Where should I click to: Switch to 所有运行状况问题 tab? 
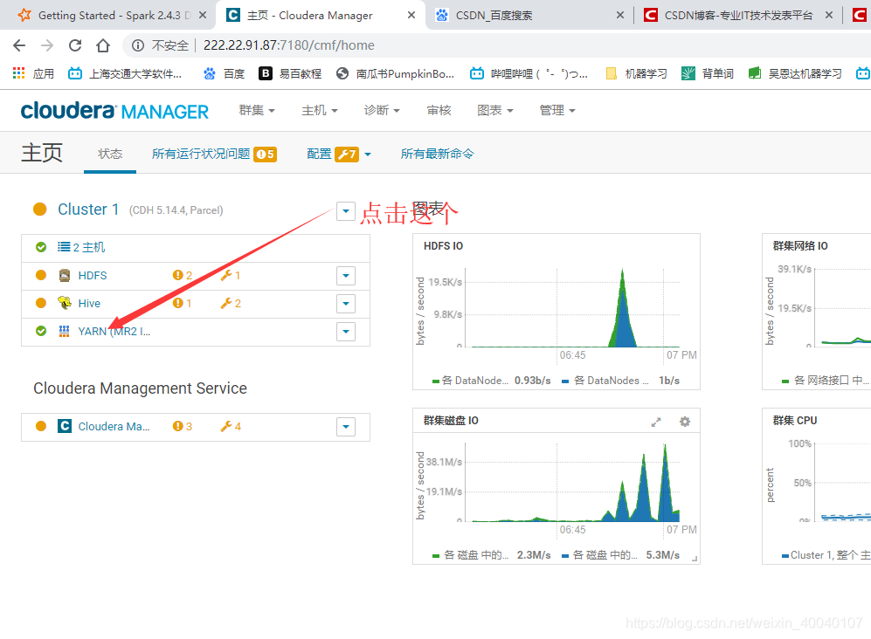tap(214, 154)
